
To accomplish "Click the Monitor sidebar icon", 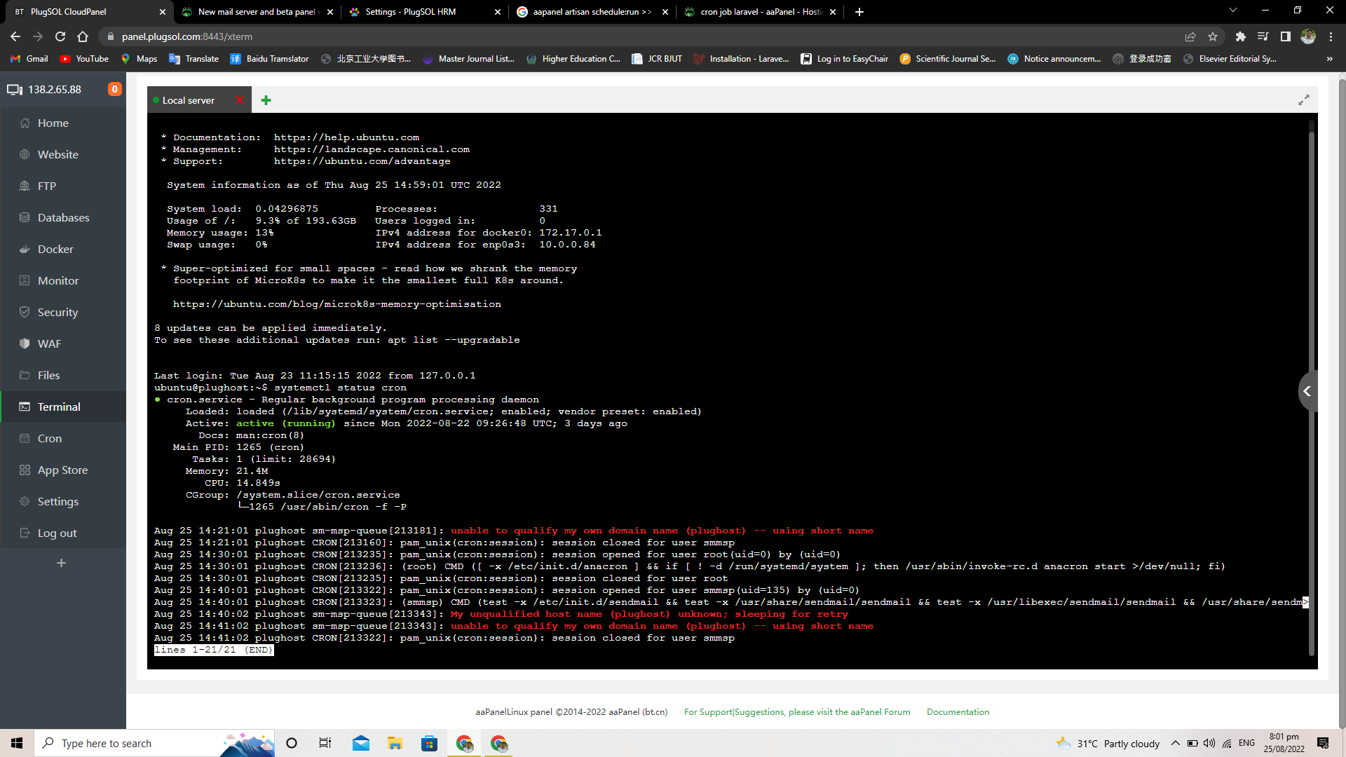I will pyautogui.click(x=25, y=280).
